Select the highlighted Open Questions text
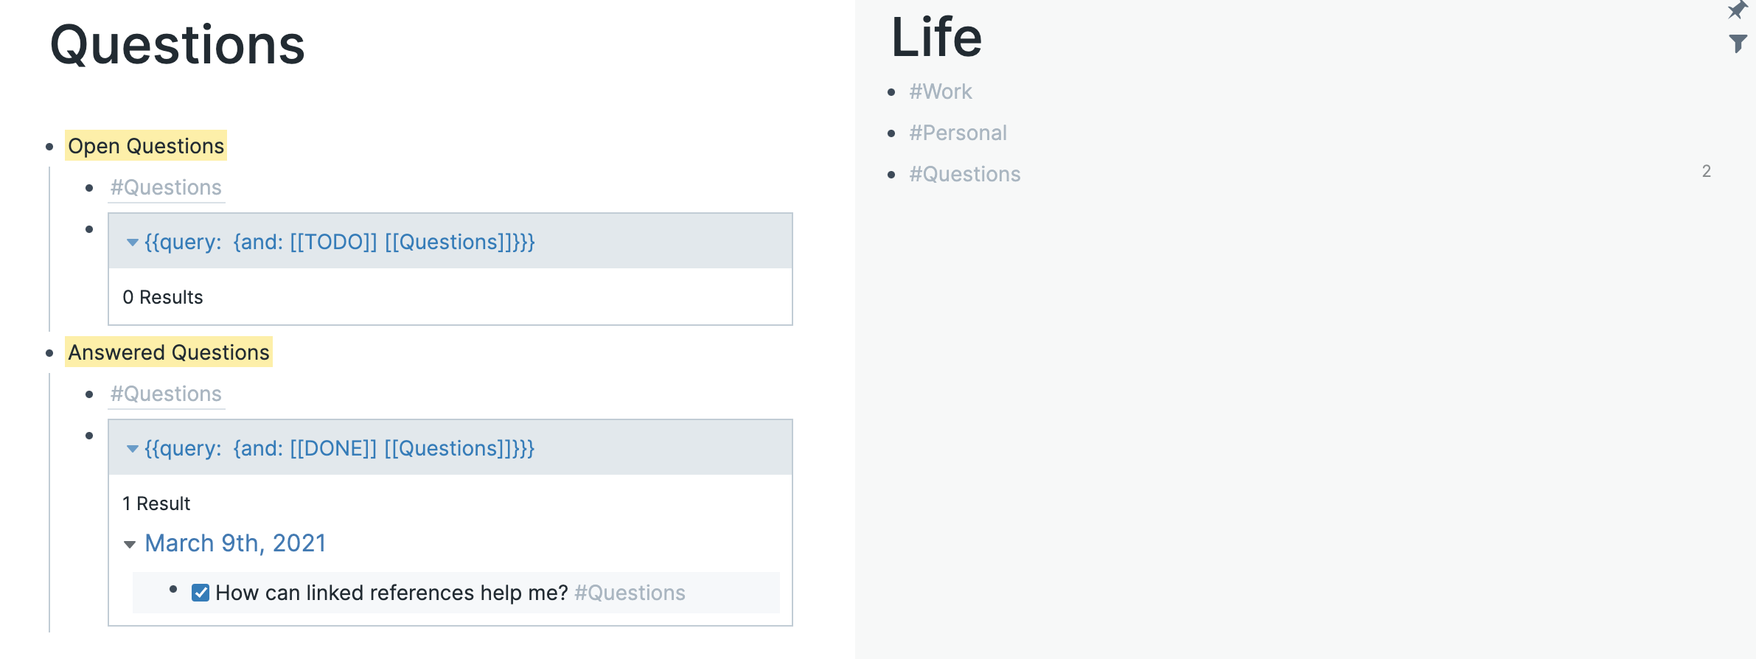Viewport: 1756px width, 659px height. click(145, 146)
